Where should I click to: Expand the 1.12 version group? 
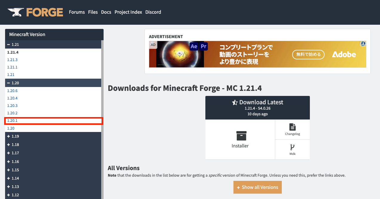tap(53, 195)
